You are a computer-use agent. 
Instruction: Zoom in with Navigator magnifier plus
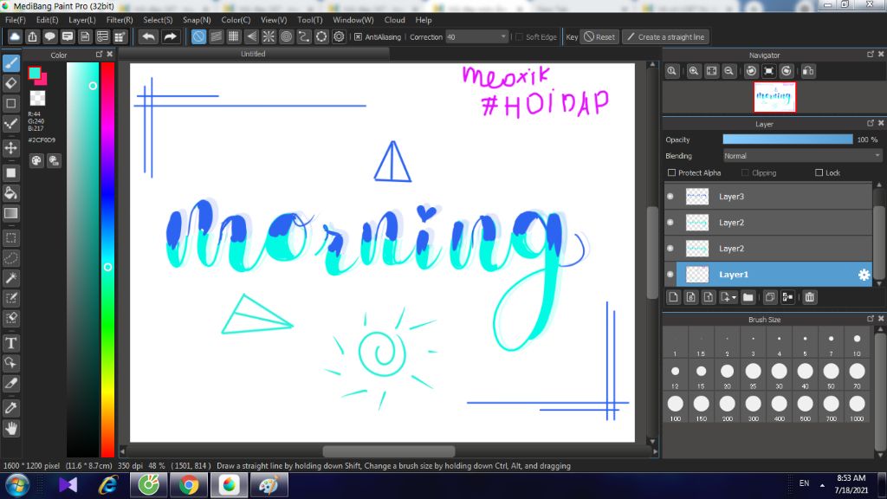(x=694, y=71)
